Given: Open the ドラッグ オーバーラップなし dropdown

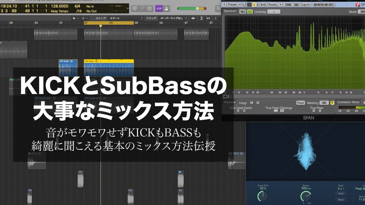Looking at the screenshot, I should point(174,18).
